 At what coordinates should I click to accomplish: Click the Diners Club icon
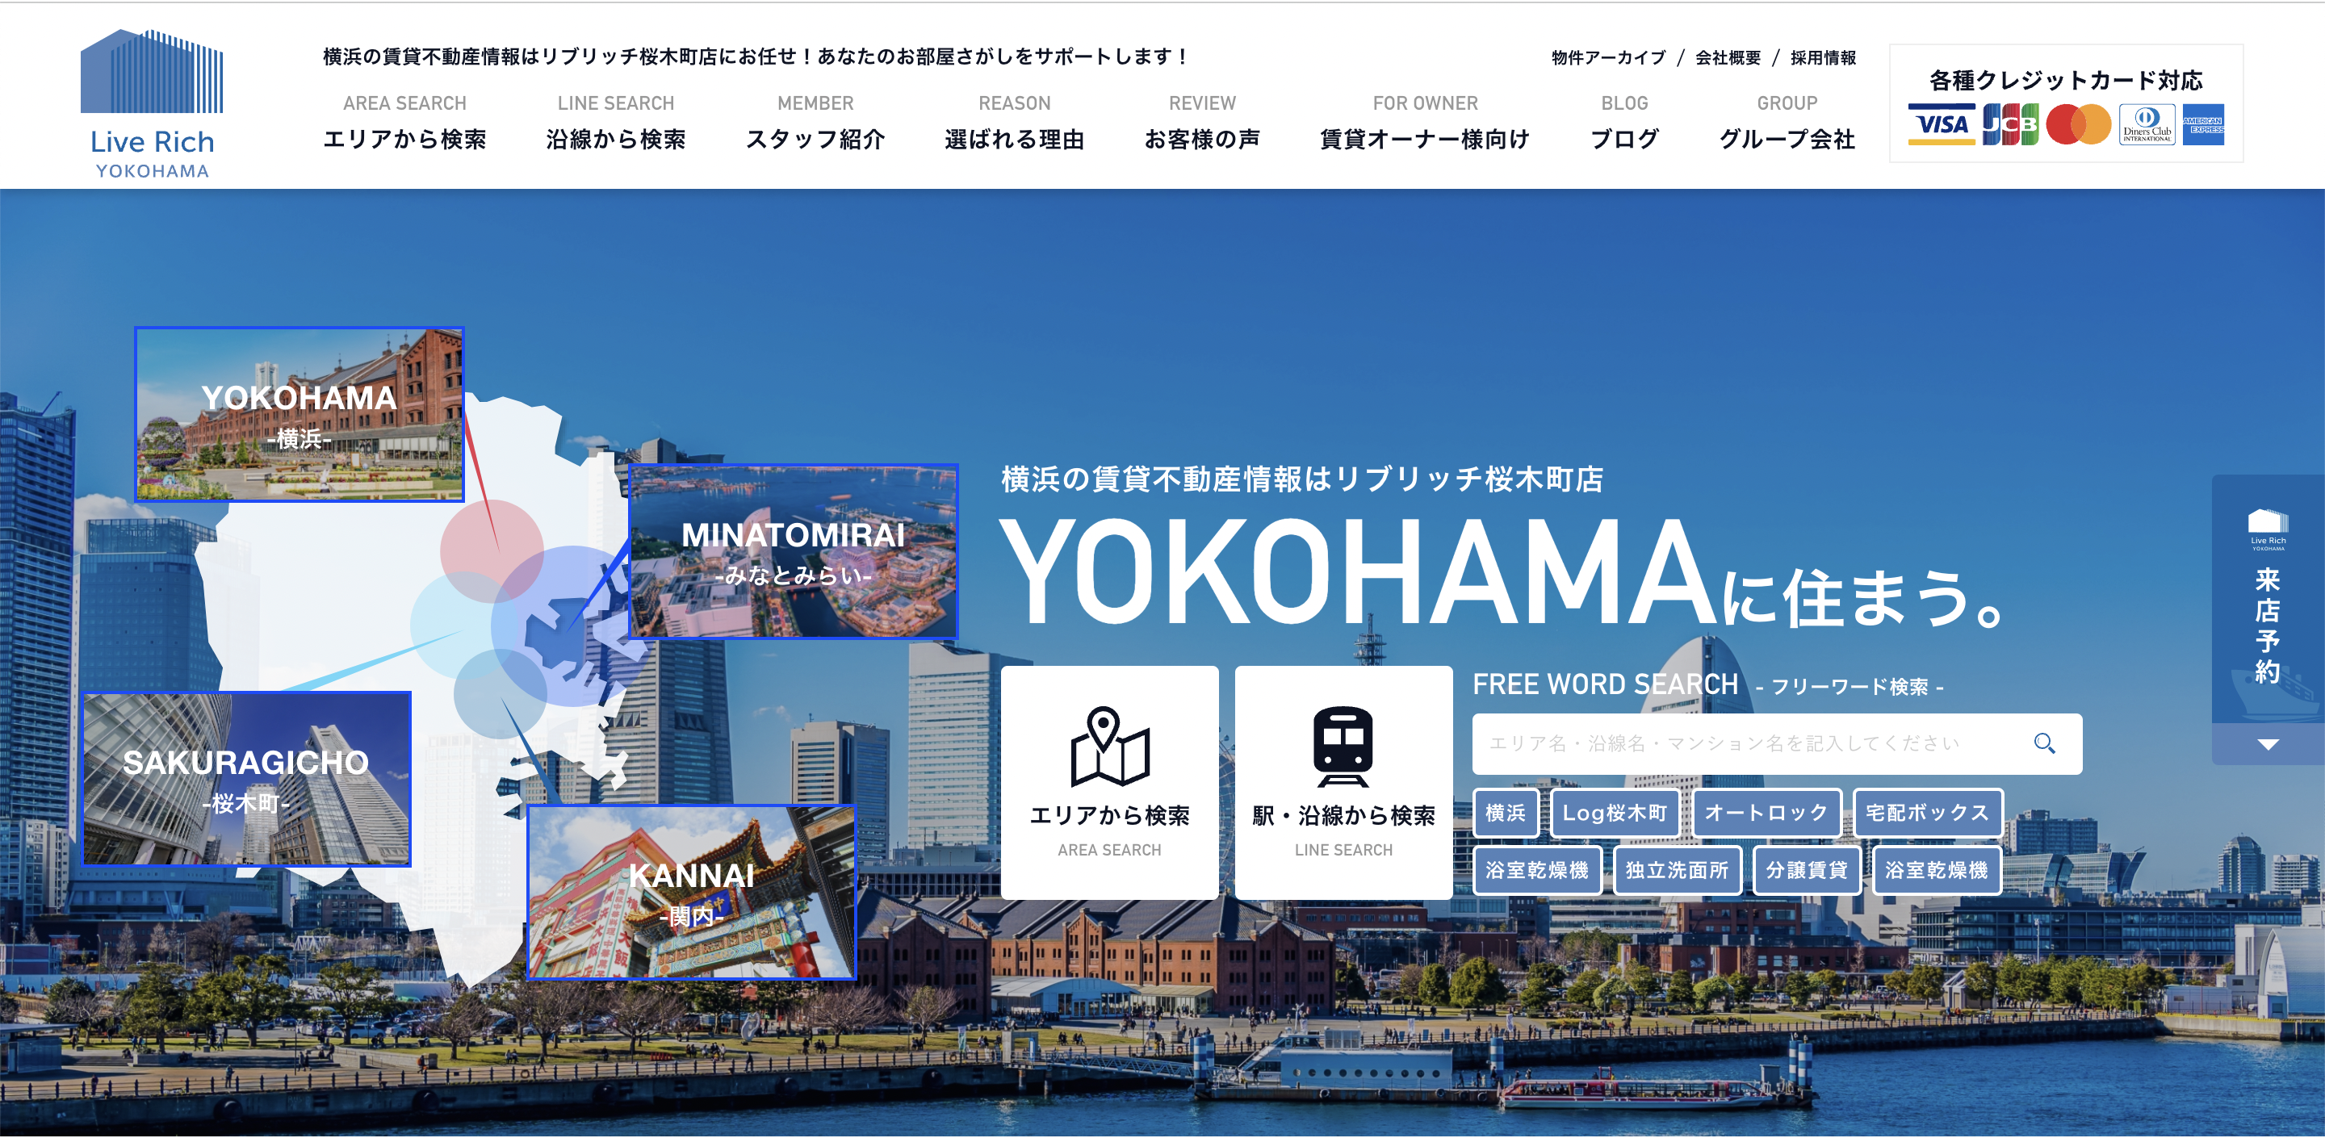click(2147, 123)
